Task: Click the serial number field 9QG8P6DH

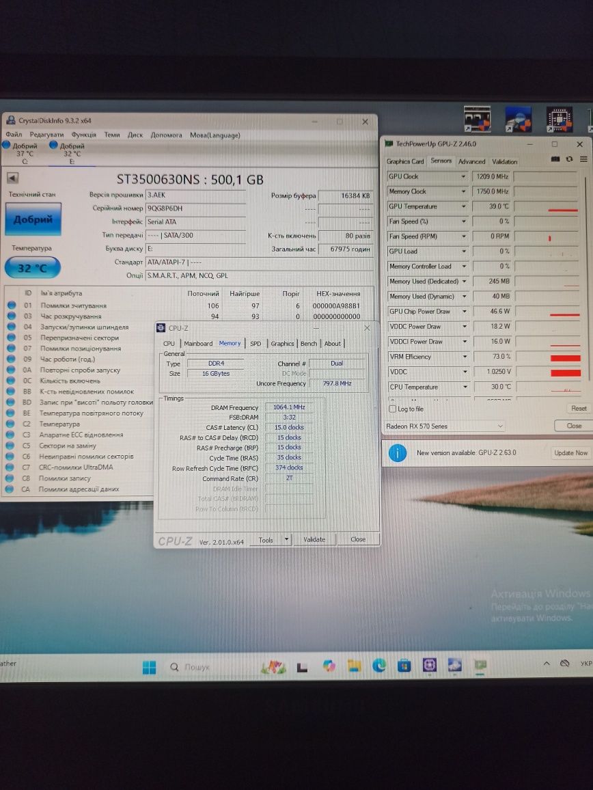Action: tap(195, 208)
